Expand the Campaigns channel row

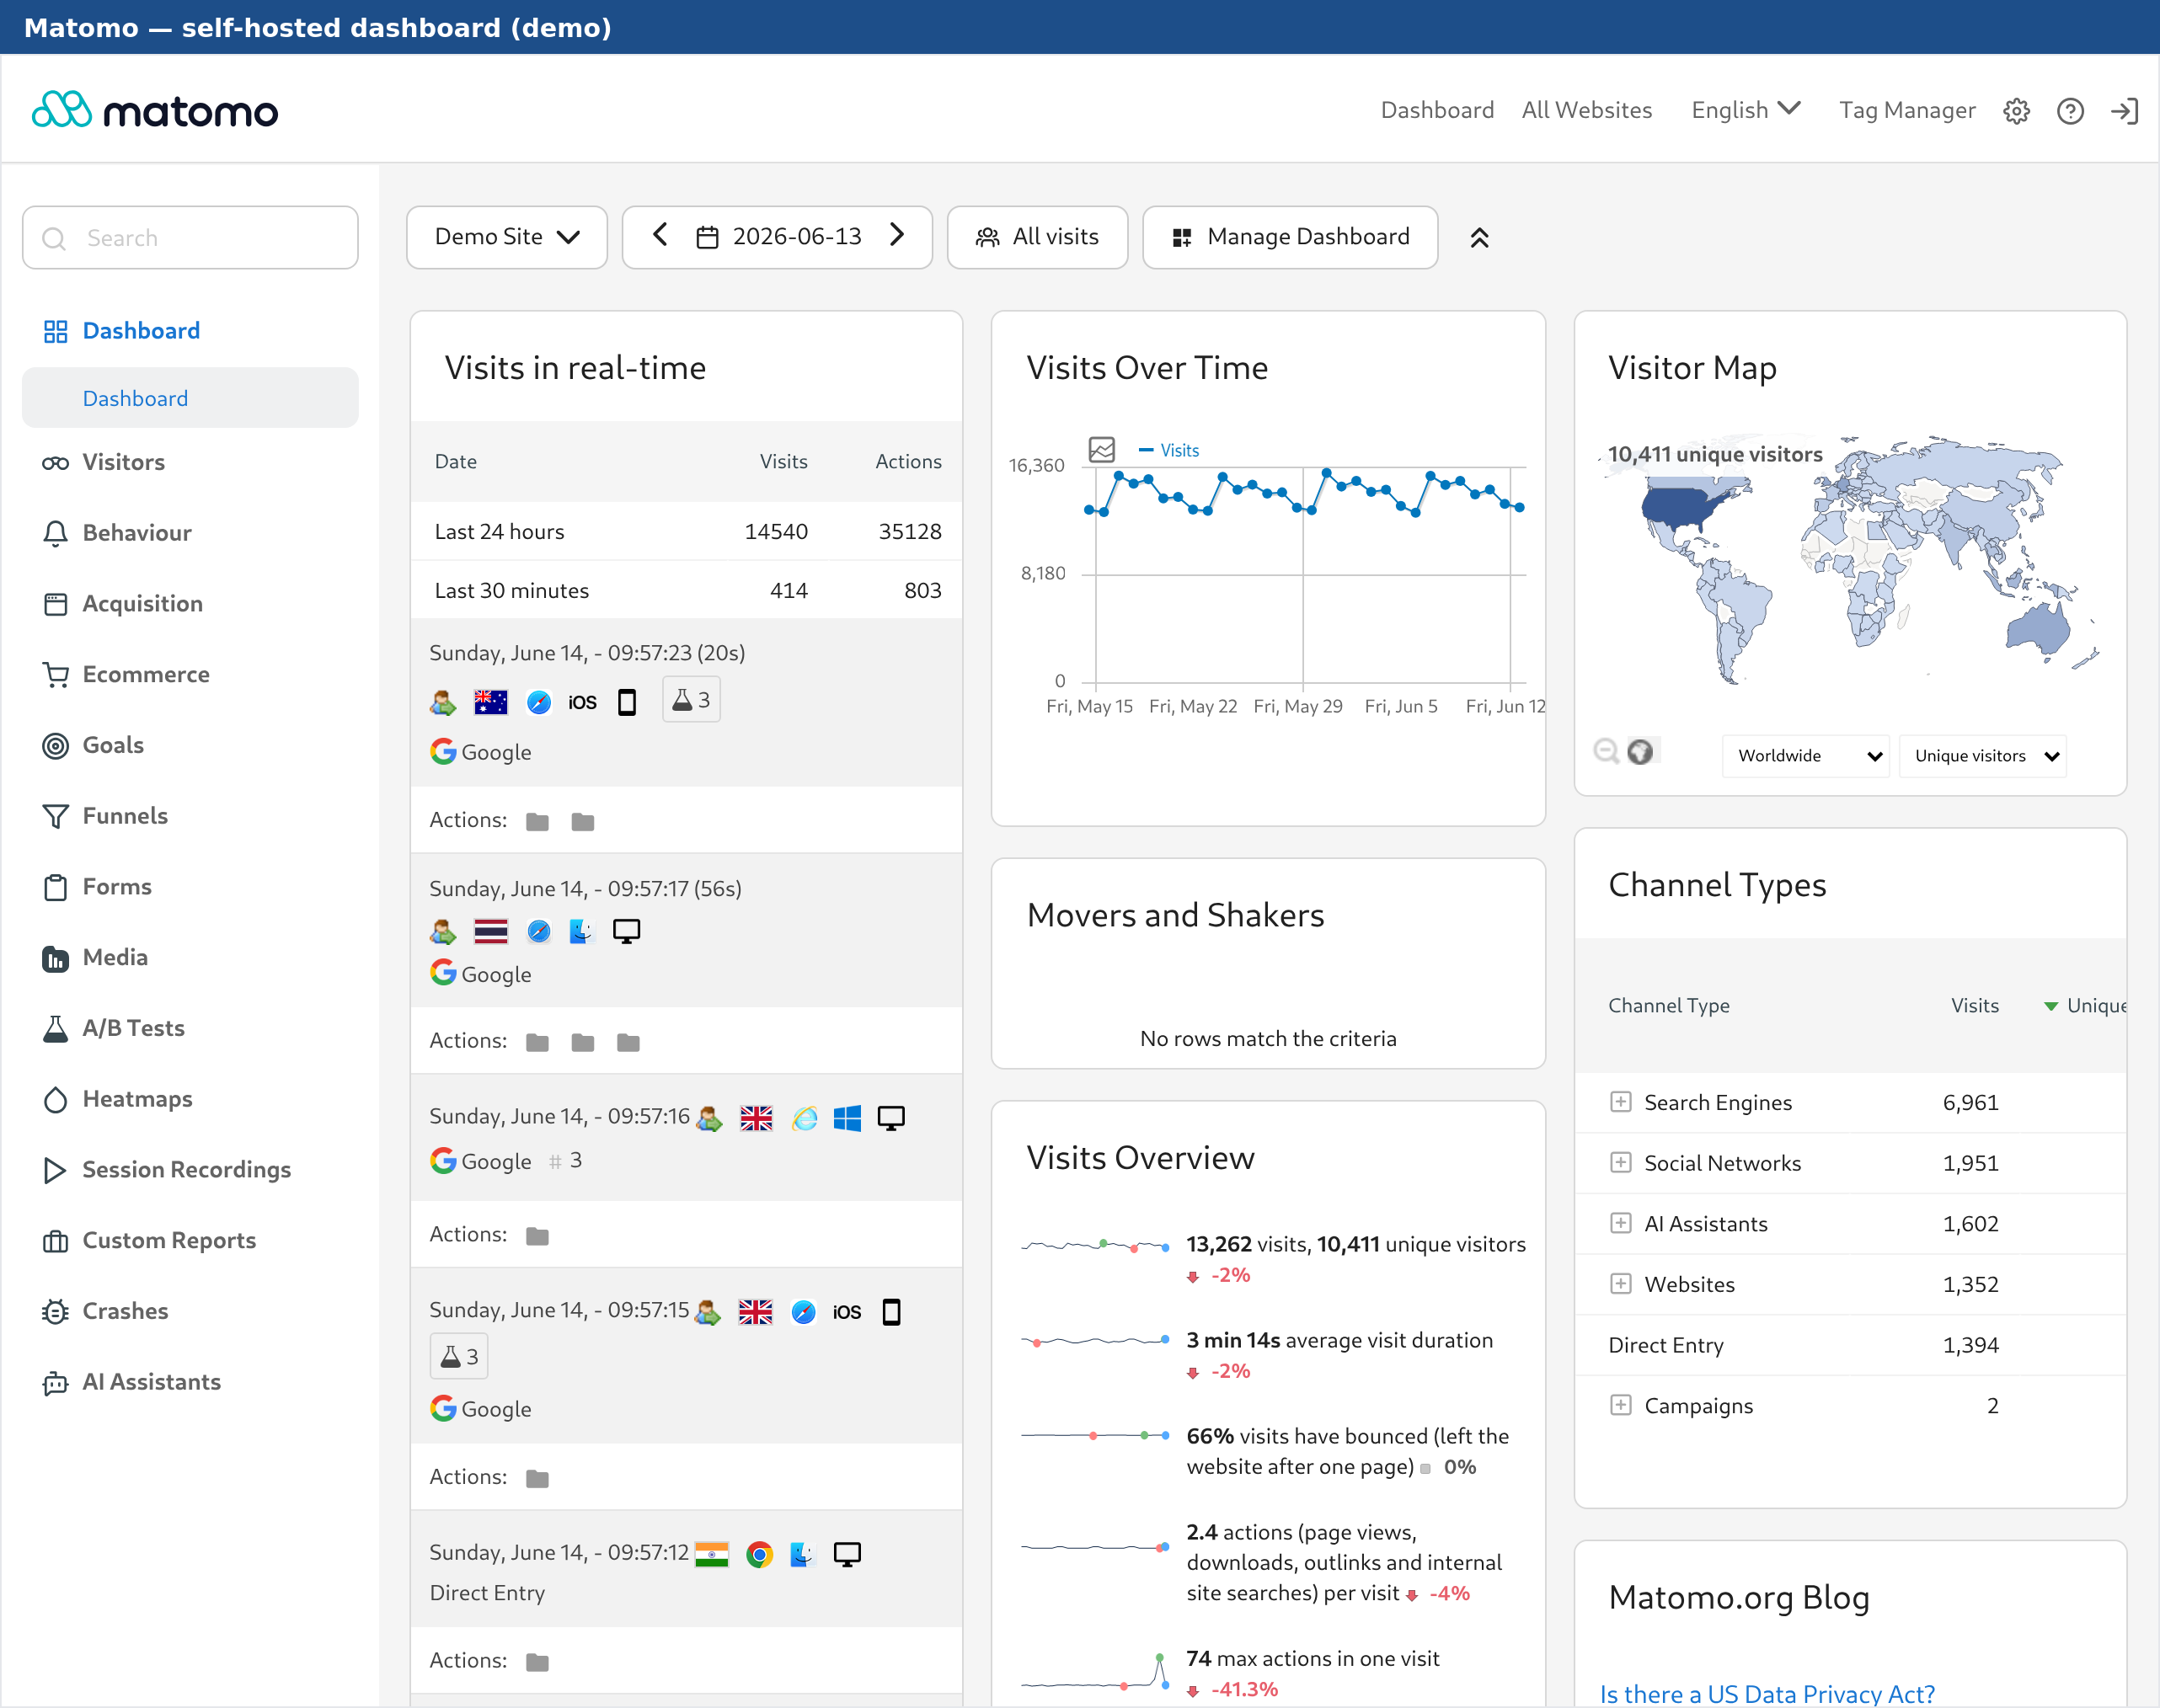click(1620, 1405)
